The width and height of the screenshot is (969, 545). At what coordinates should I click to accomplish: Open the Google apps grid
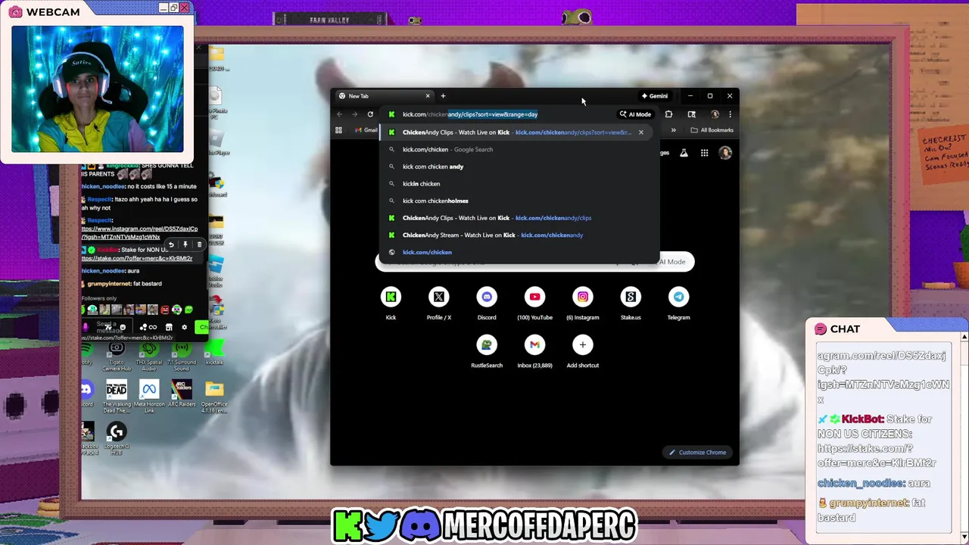[x=704, y=153]
